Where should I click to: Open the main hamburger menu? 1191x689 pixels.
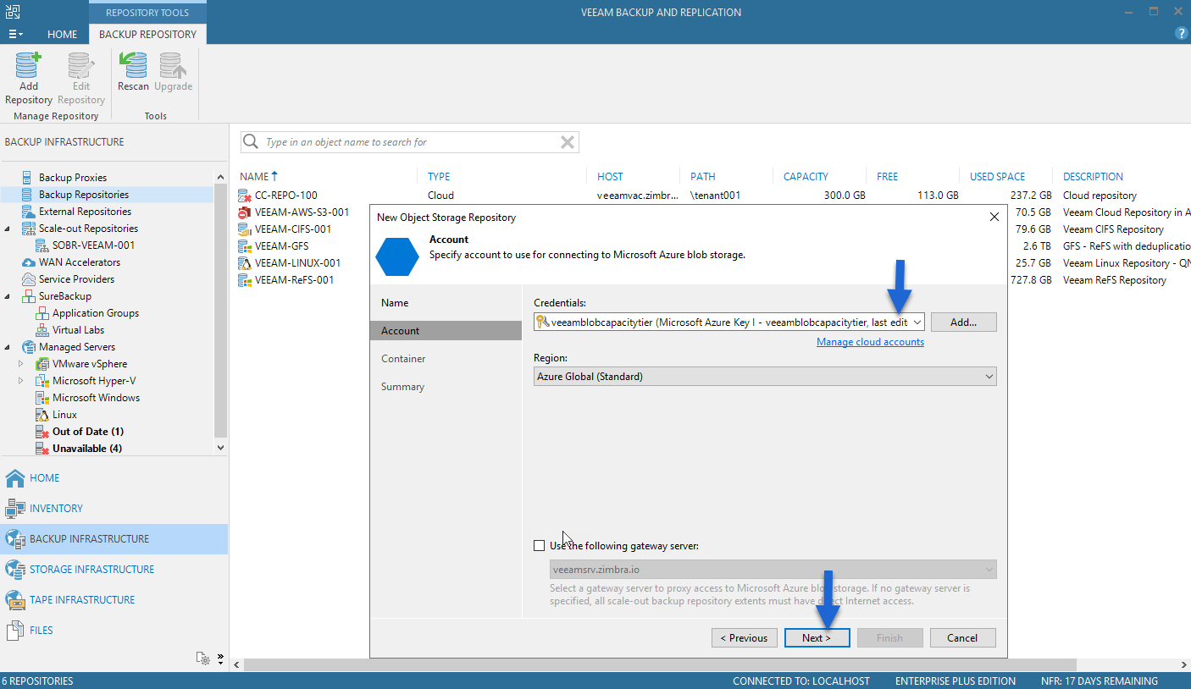15,34
